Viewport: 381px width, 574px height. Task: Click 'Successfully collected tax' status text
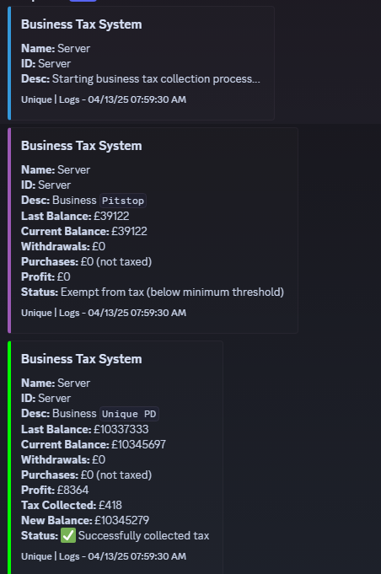143,535
